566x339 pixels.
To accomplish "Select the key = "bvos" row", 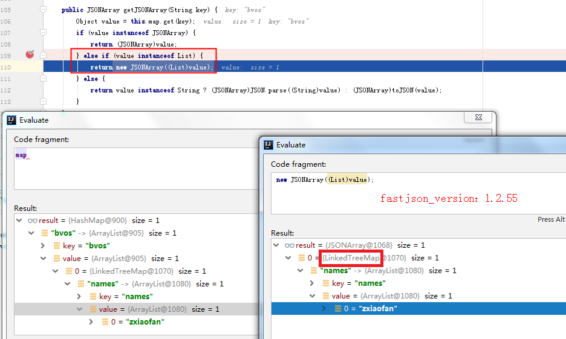I will (137, 245).
